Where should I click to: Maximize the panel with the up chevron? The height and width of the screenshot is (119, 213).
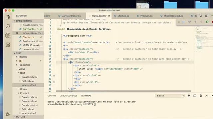207,96
